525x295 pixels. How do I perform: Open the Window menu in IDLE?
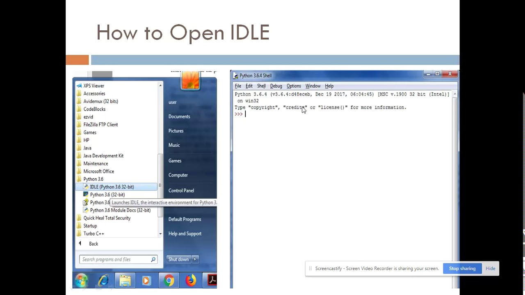[x=313, y=86]
